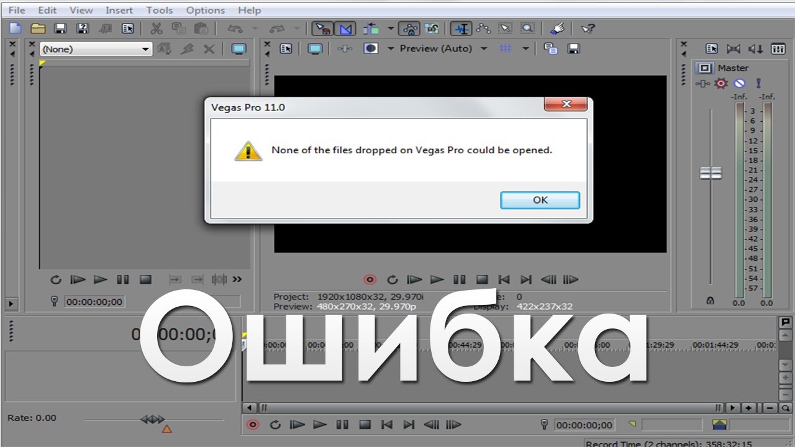Image resolution: width=795 pixels, height=447 pixels.
Task: Click the Copy toolbar icon
Action: (178, 28)
